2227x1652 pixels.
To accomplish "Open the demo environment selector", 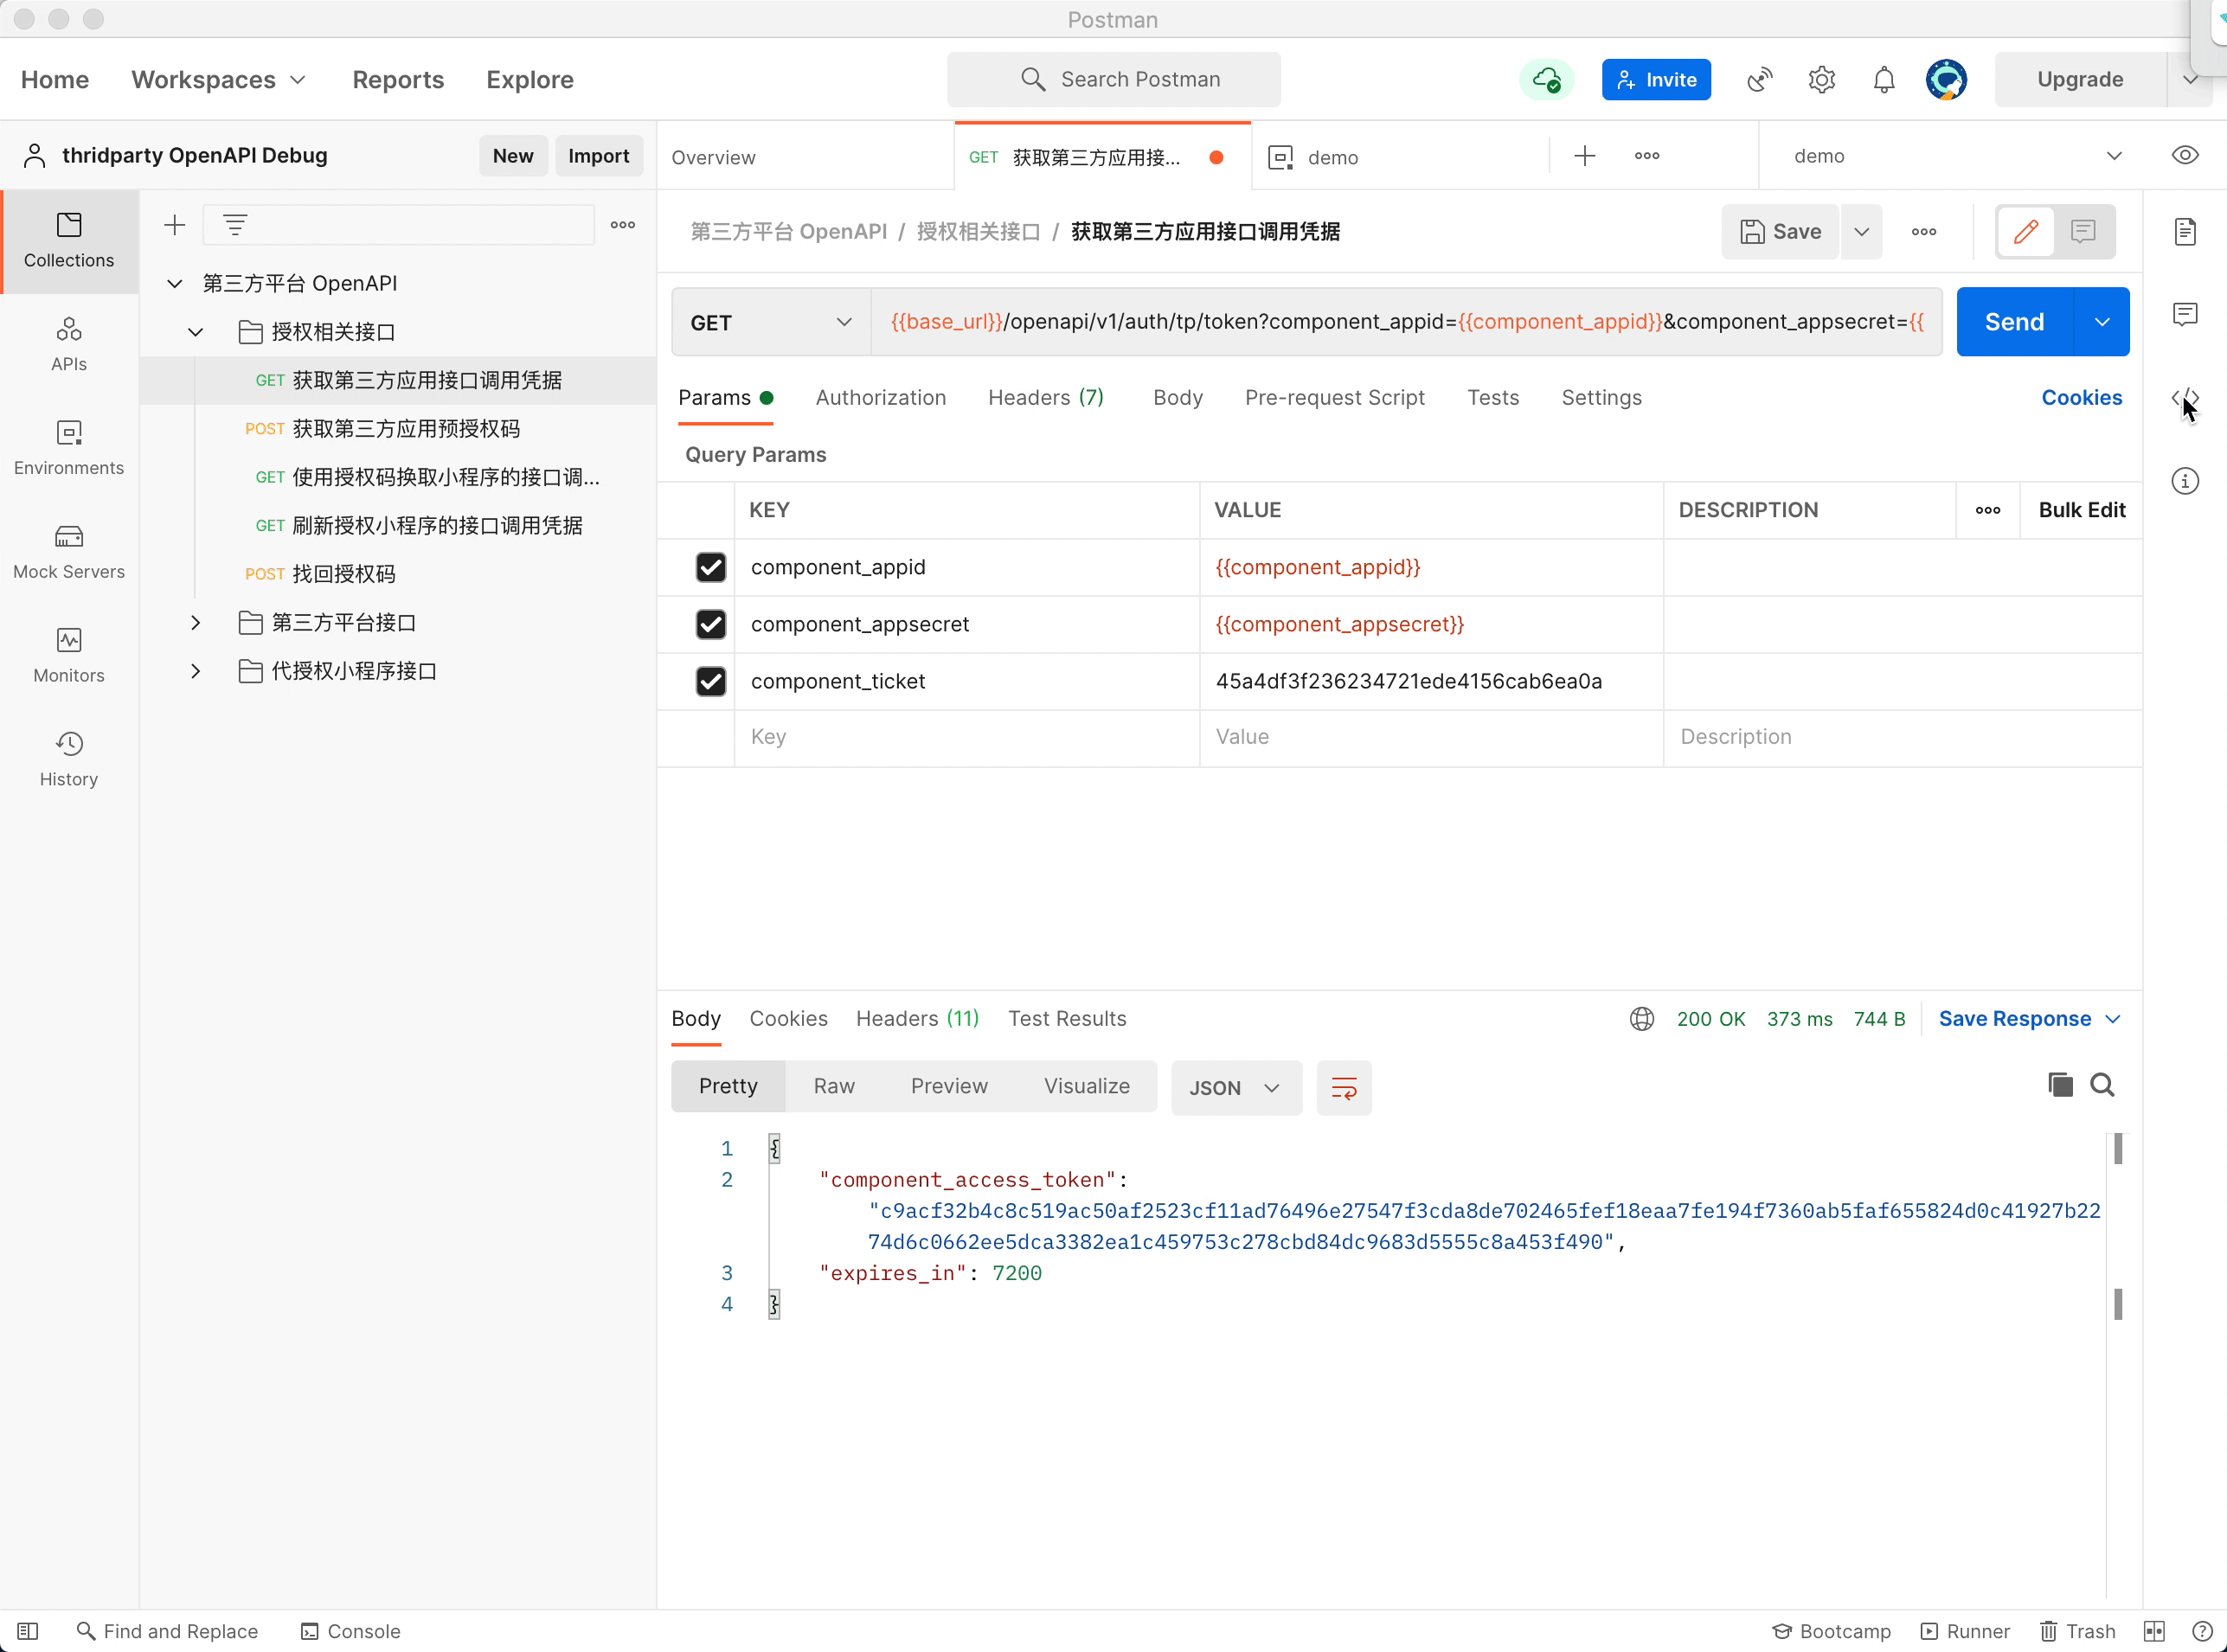I will click(1956, 156).
